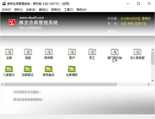This screenshot has width=155, height=119.
Task: Minimize the application window
Action: (x=128, y=4)
